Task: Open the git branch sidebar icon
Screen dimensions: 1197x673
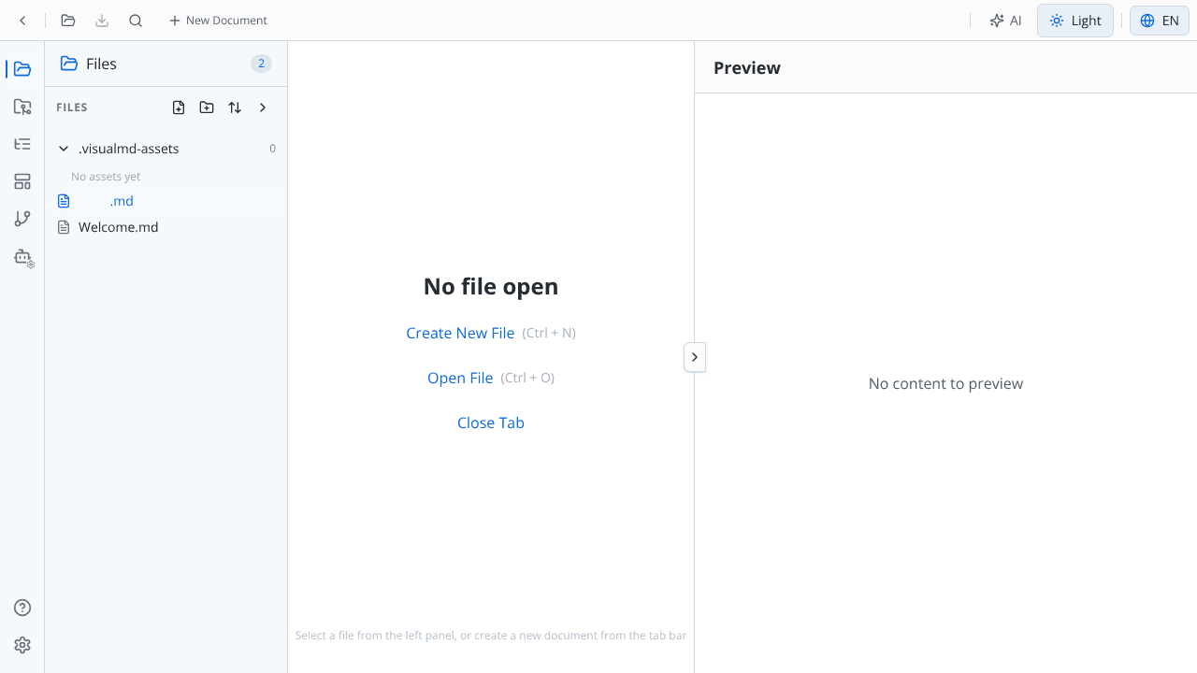Action: tap(22, 219)
